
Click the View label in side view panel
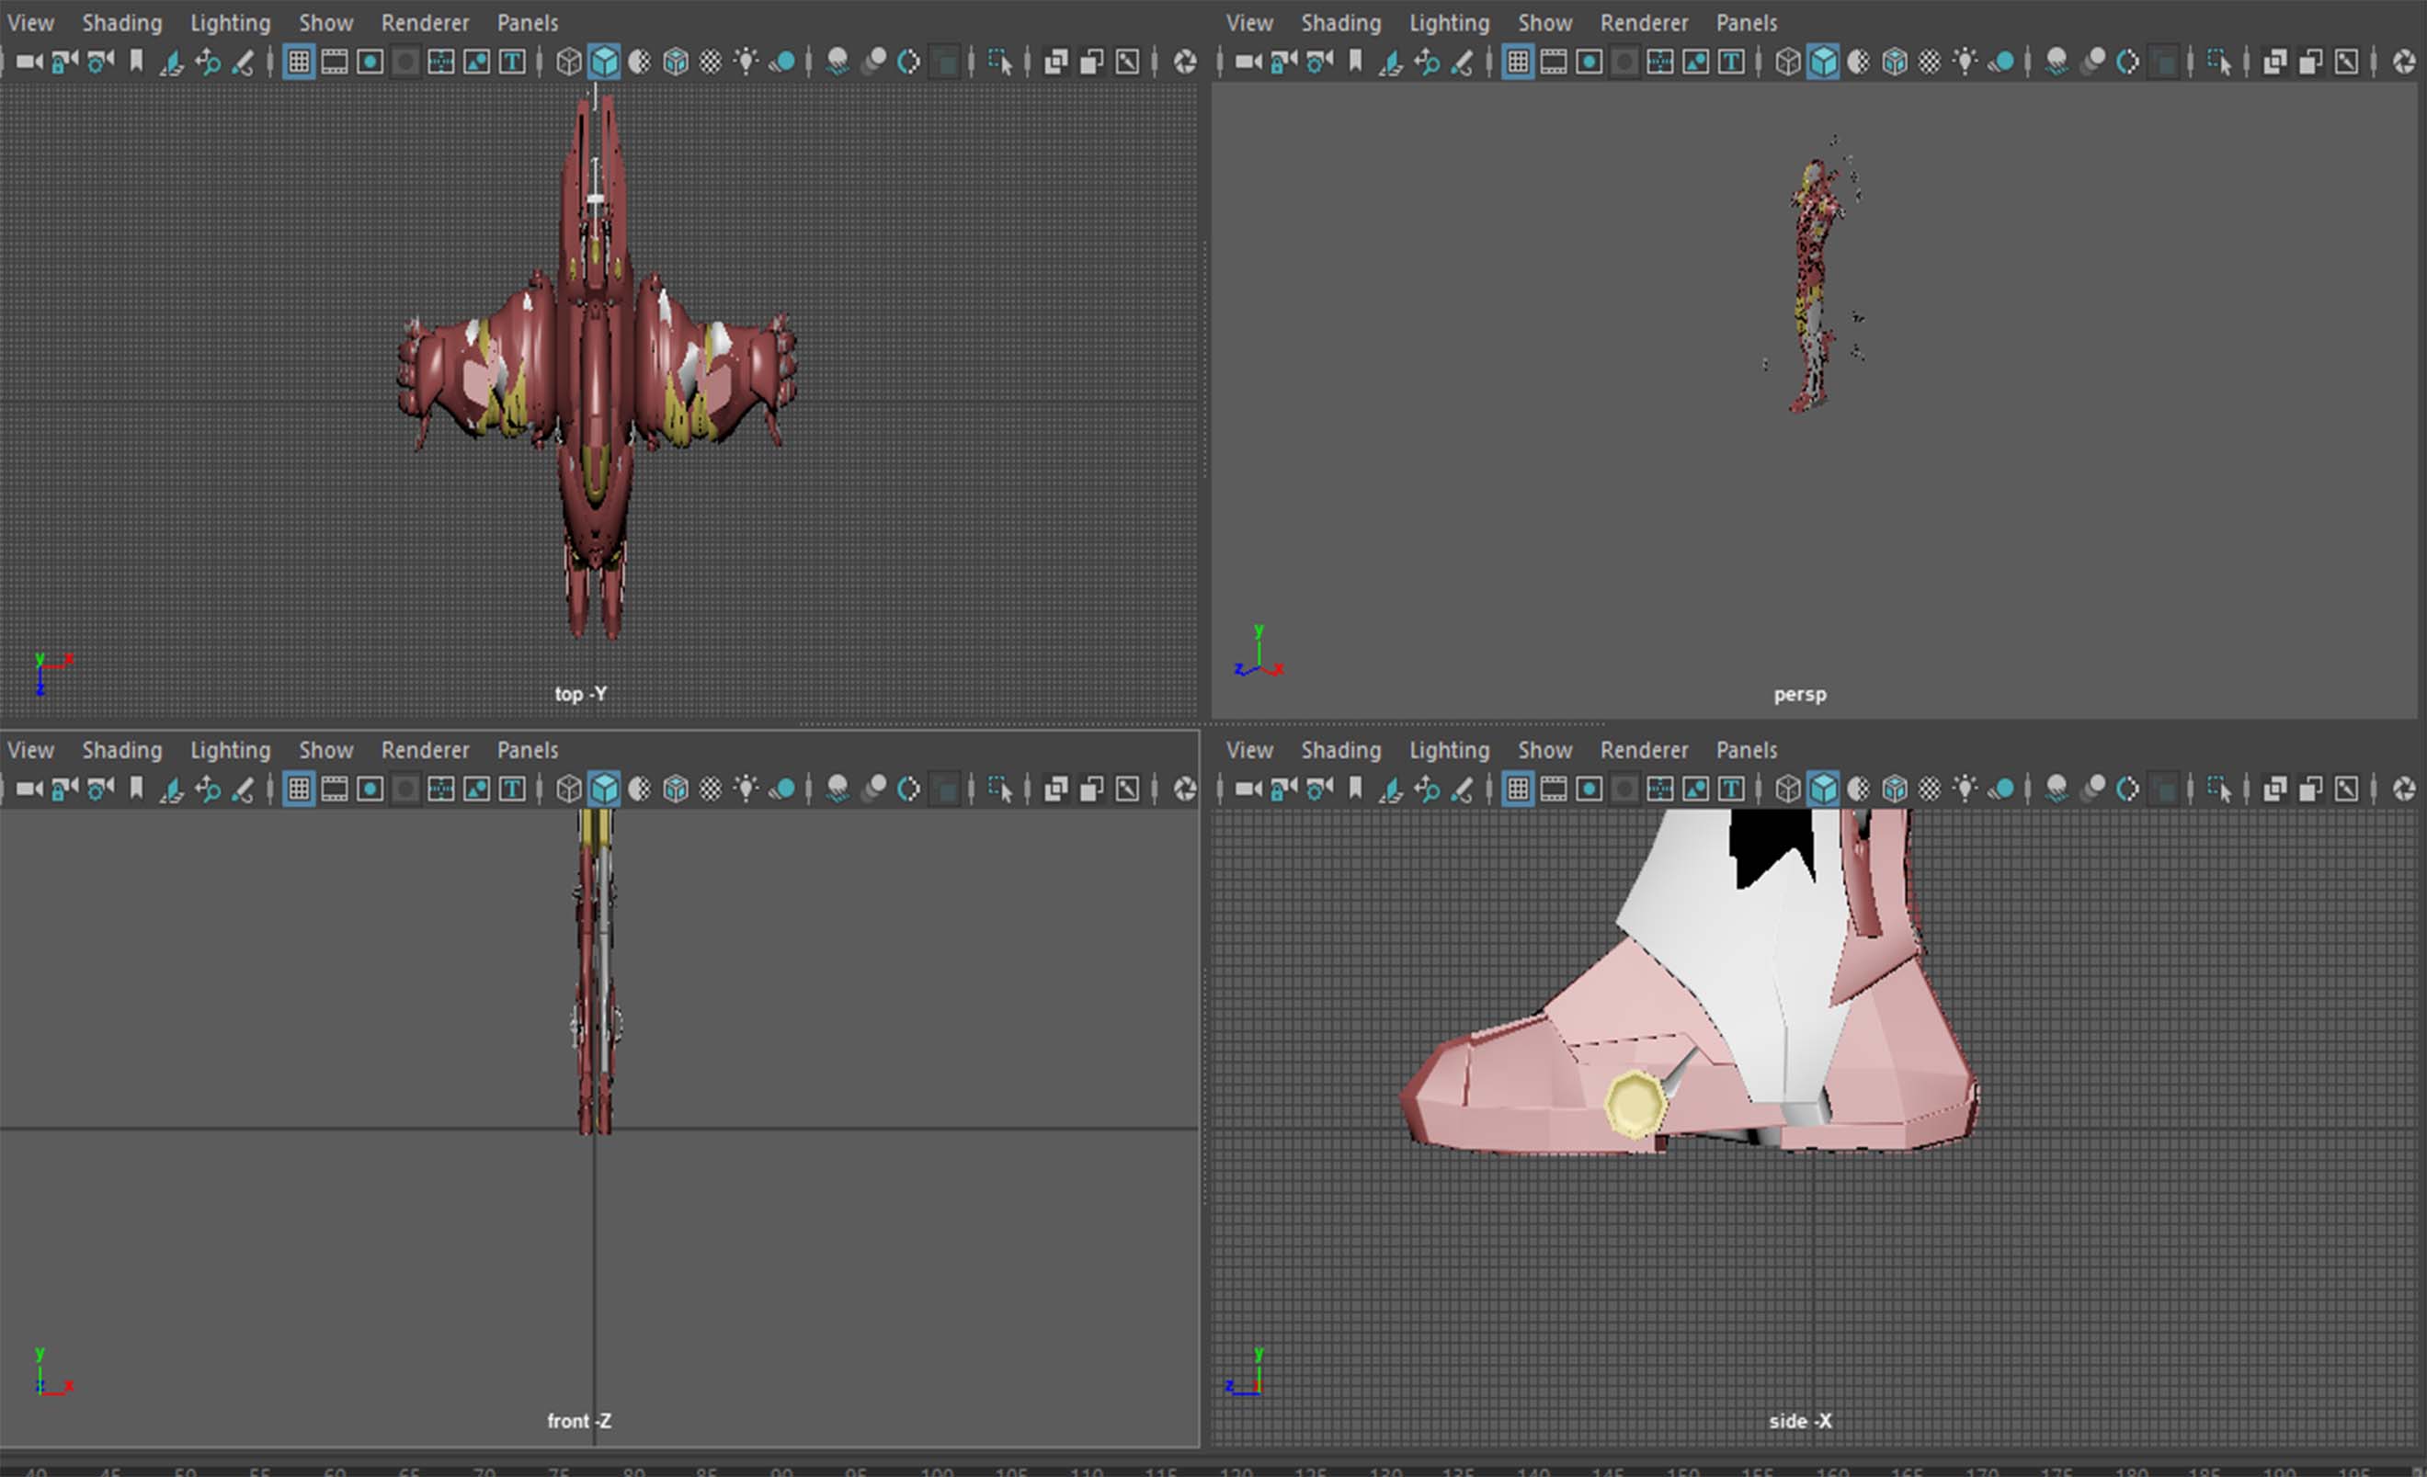[x=1249, y=749]
